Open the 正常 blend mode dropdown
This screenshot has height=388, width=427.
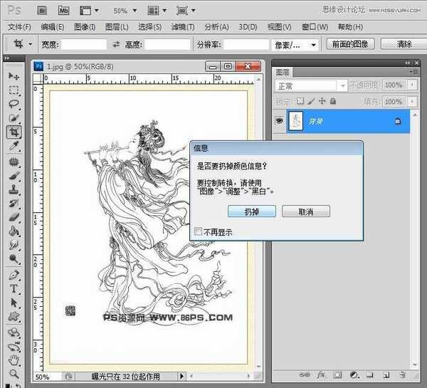310,85
